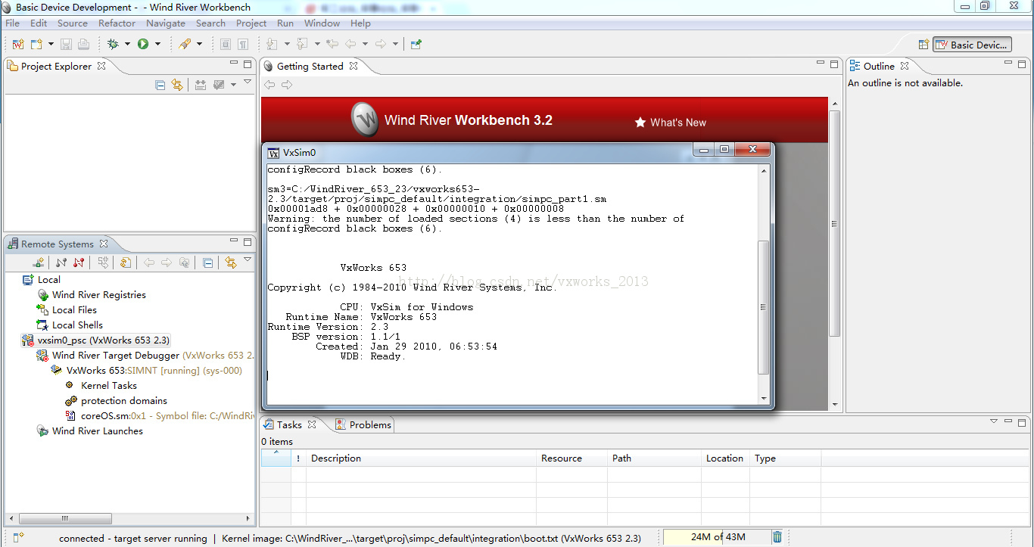Open the Debug configurations dropdown arrow
Viewport: 1034px width, 547px height.
point(127,44)
